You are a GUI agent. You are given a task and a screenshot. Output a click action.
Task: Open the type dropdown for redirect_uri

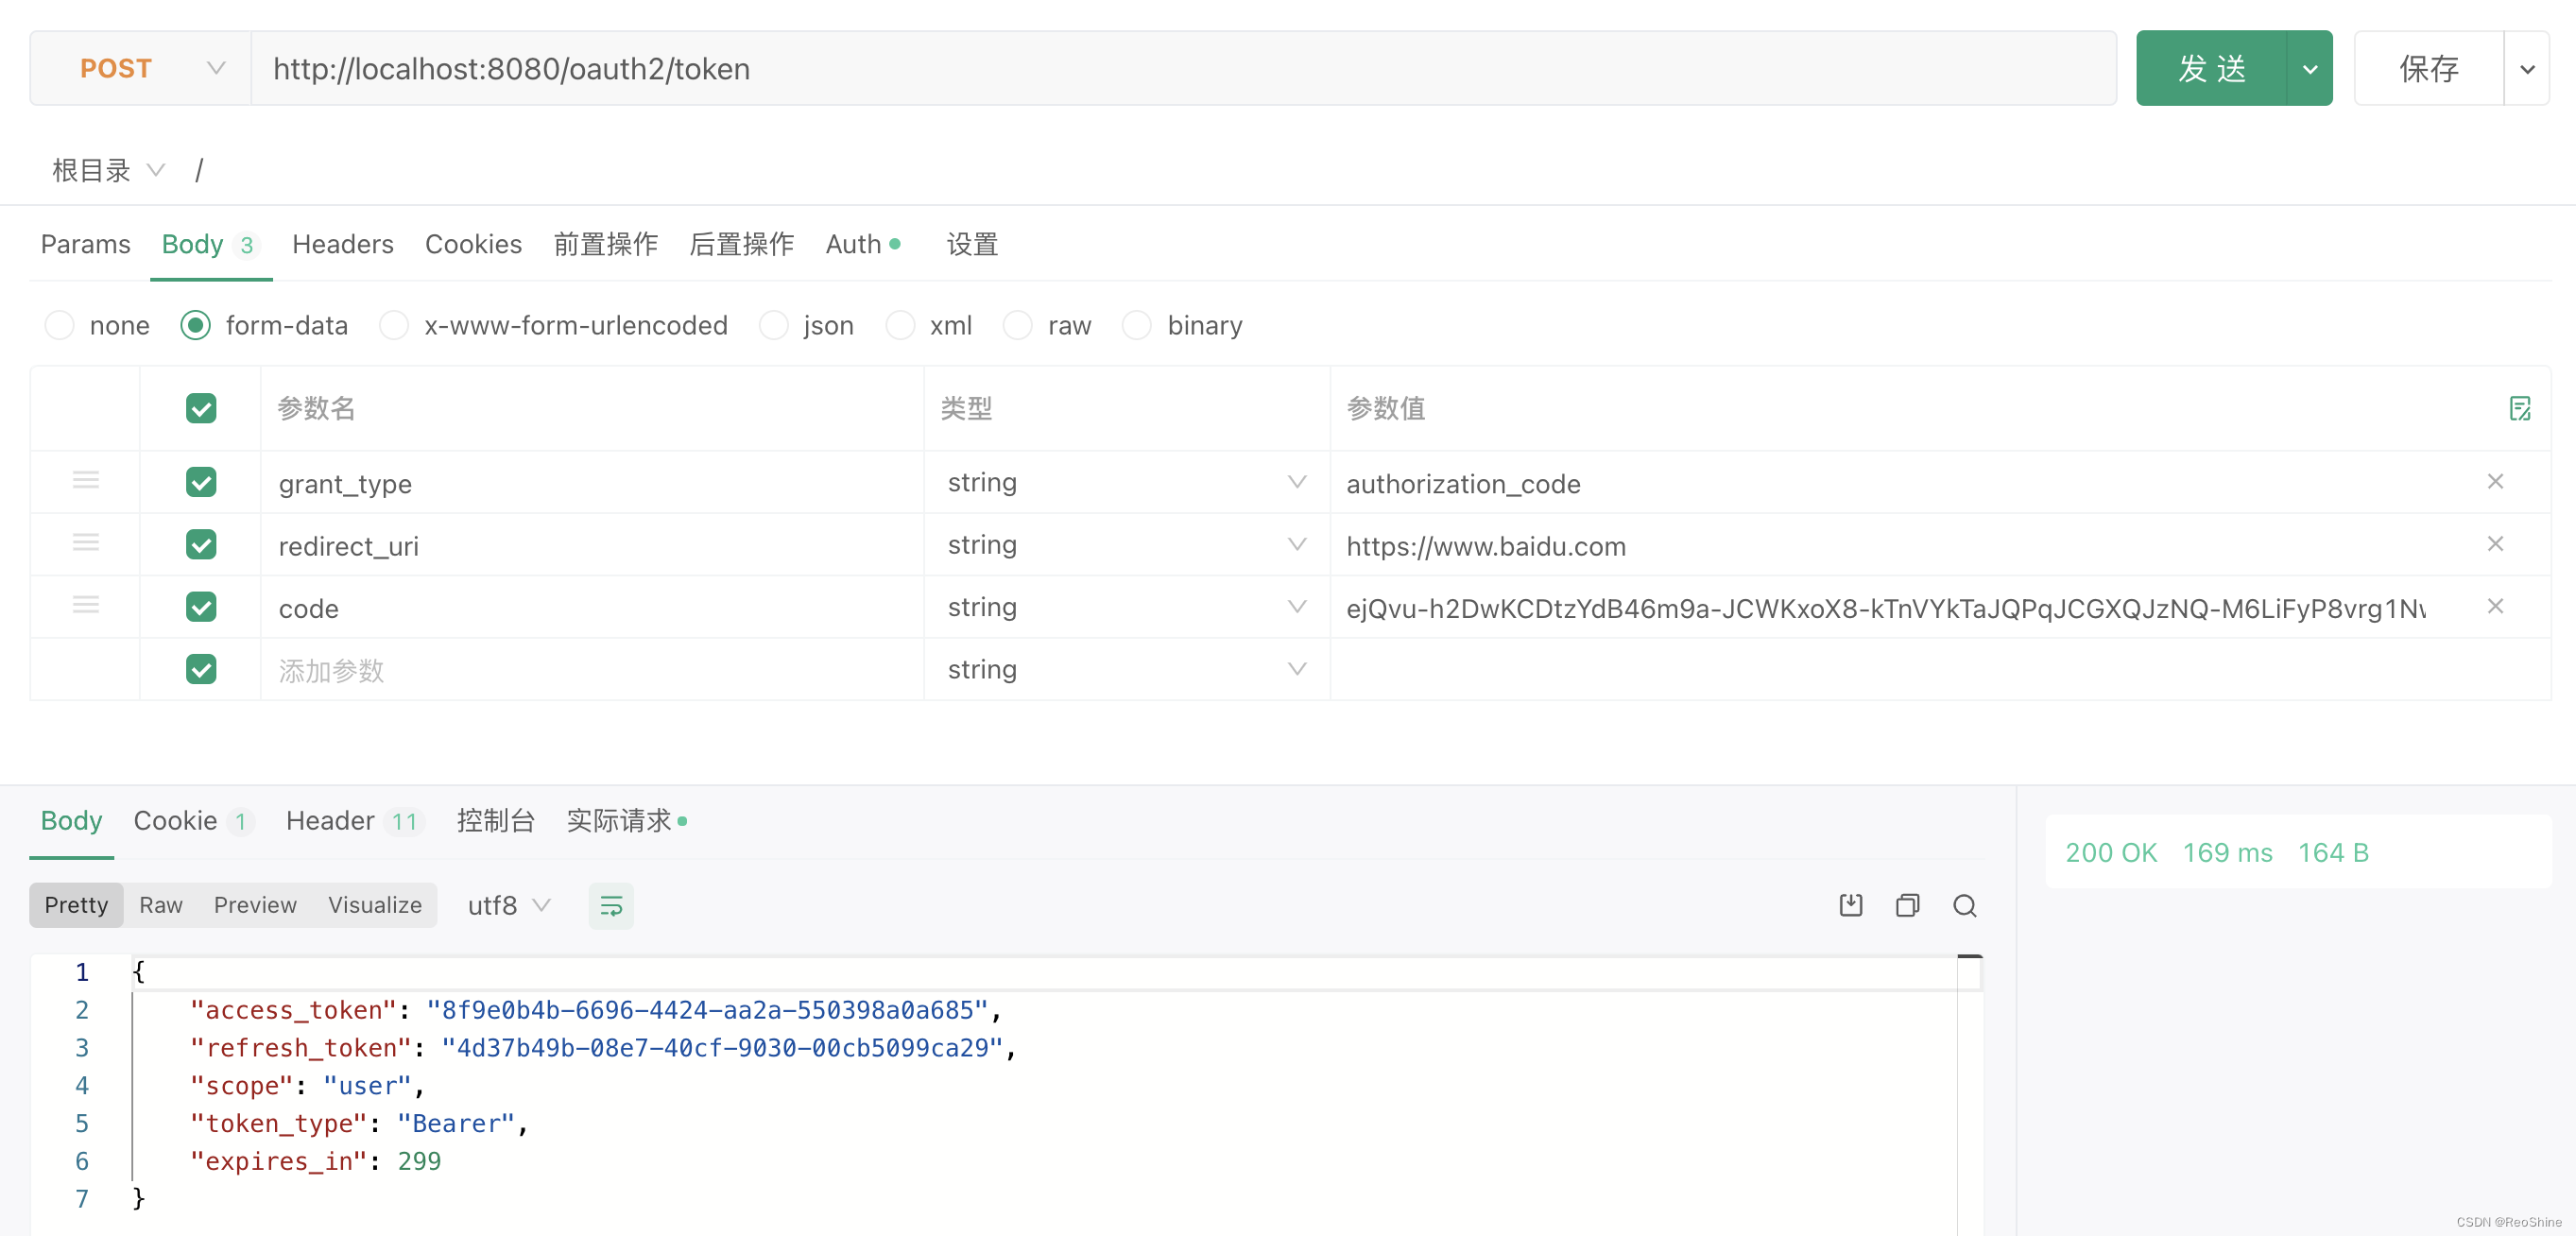(1297, 544)
